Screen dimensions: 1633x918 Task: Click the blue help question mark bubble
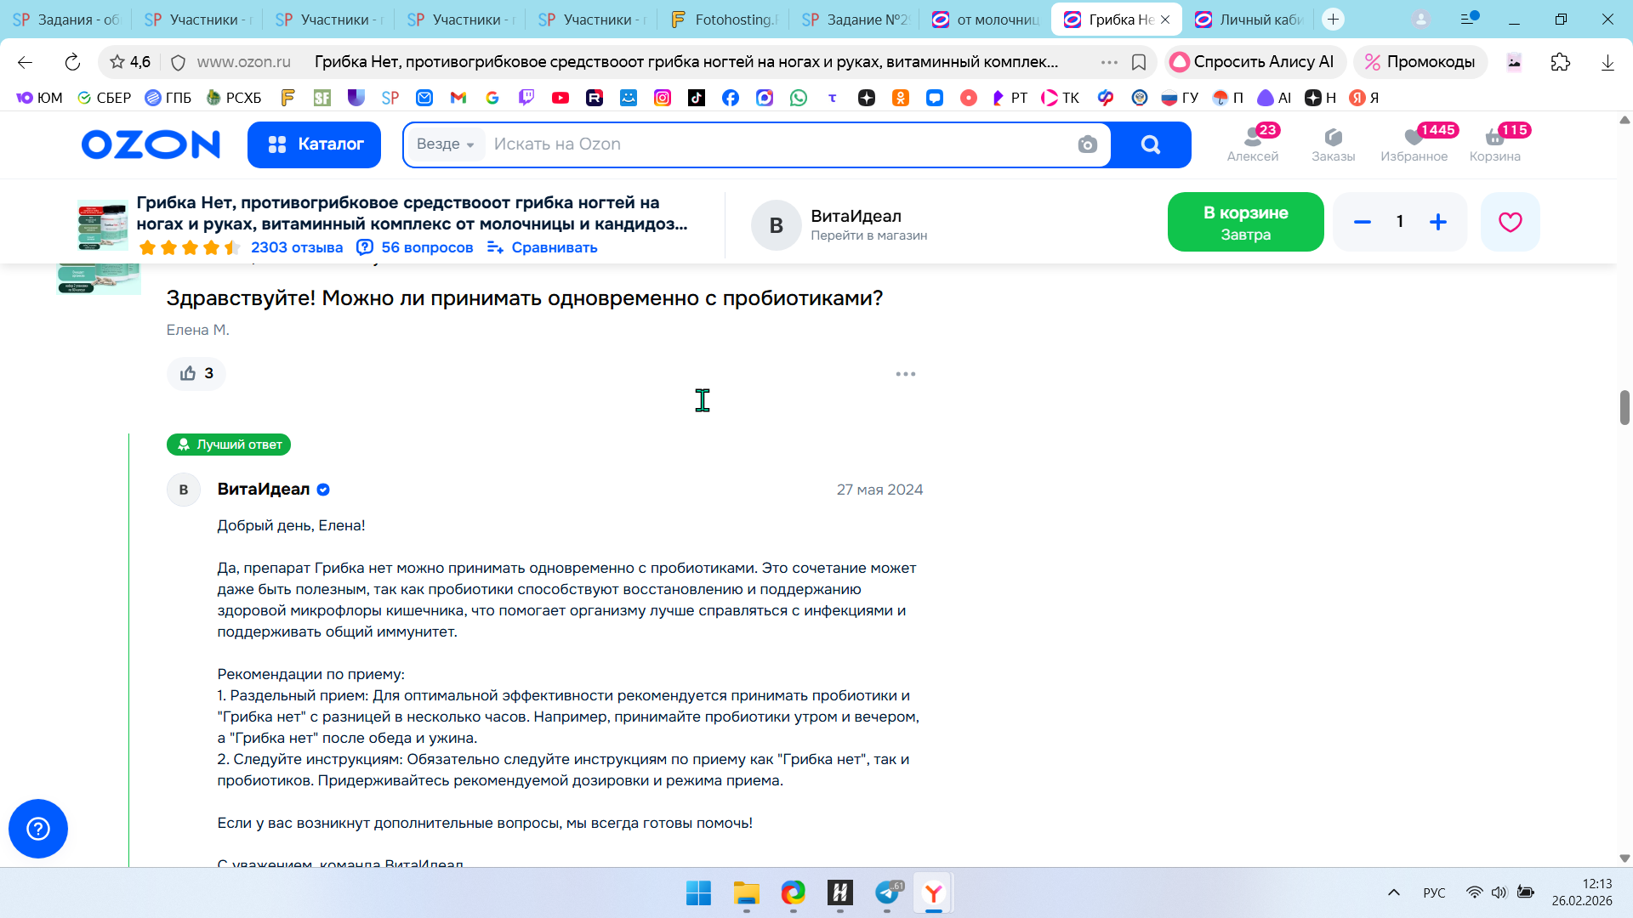38,829
